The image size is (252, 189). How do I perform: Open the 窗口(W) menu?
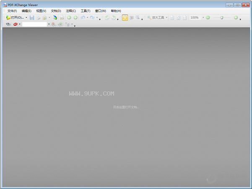(x=101, y=11)
